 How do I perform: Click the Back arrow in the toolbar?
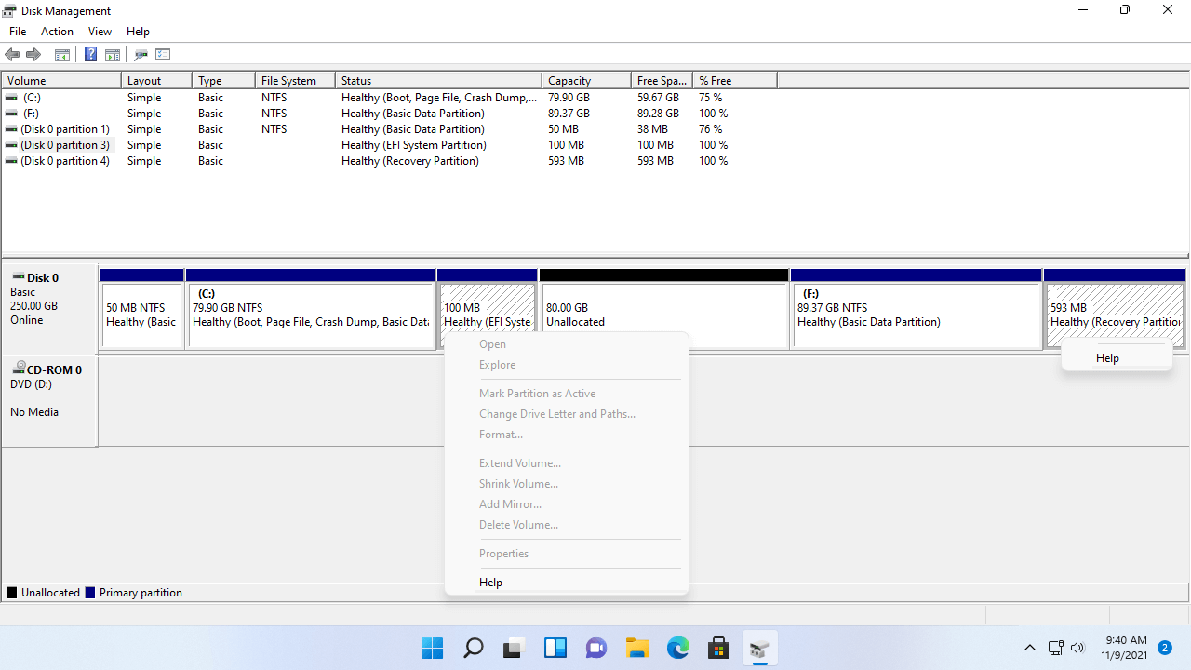click(x=12, y=55)
